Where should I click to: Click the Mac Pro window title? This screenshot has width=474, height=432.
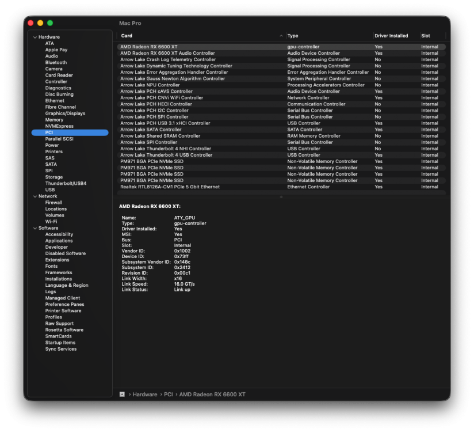tap(130, 23)
